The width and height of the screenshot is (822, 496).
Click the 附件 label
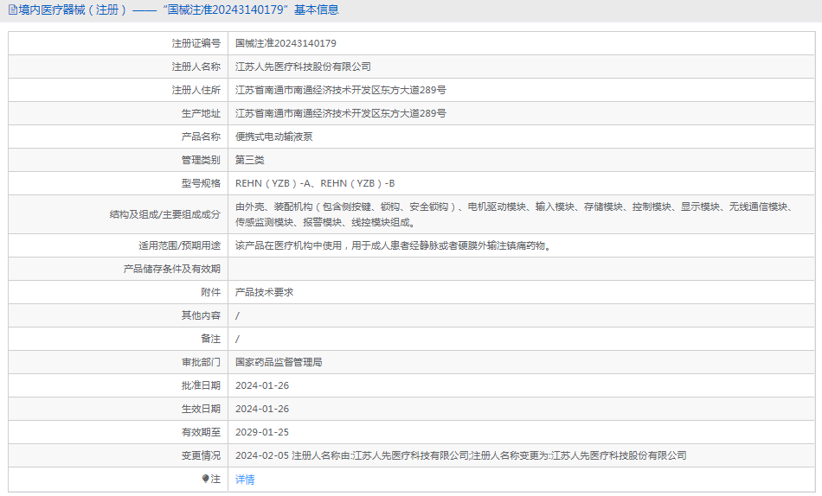[x=211, y=292]
